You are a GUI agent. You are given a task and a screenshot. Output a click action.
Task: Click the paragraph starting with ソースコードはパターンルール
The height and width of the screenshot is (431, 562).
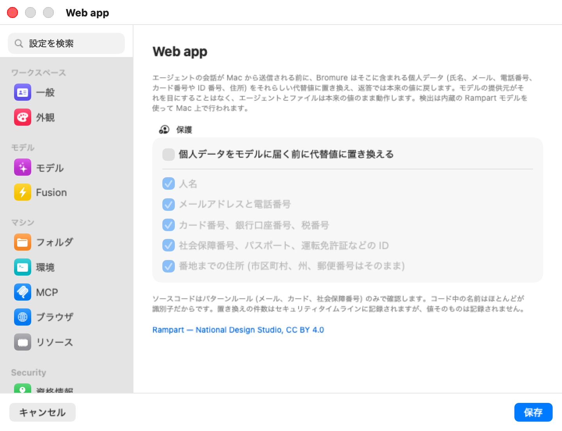[338, 304]
